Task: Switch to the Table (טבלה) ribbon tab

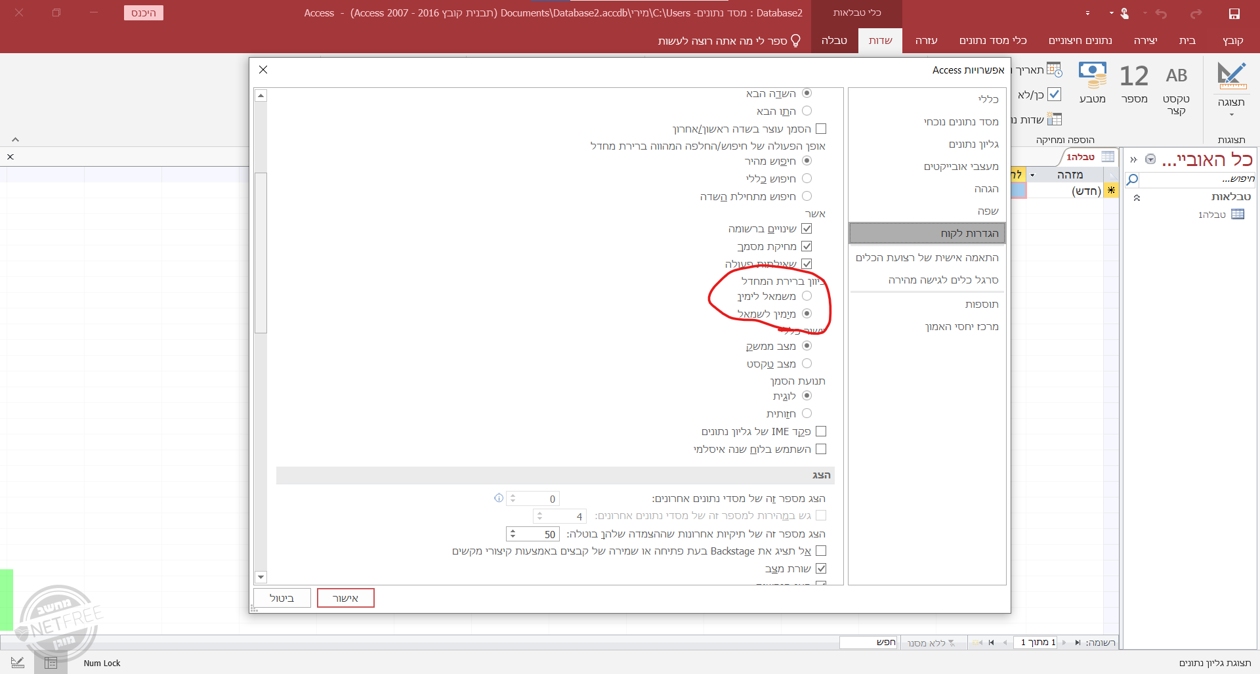Action: [x=834, y=41]
